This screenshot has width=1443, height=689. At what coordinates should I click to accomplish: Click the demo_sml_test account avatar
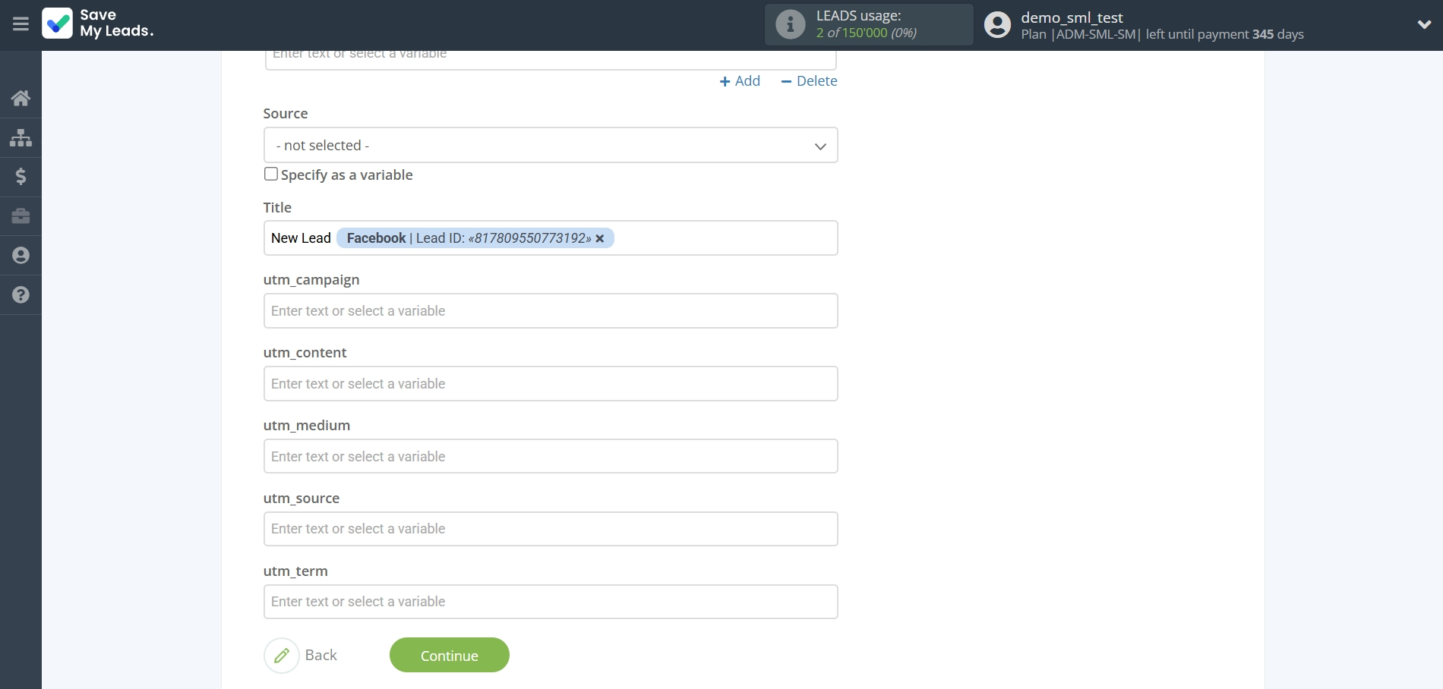point(996,24)
